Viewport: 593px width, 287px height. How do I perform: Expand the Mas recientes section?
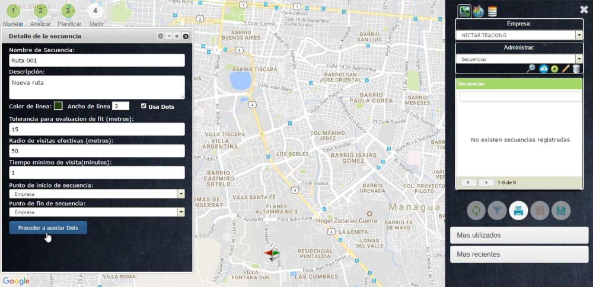coord(519,254)
